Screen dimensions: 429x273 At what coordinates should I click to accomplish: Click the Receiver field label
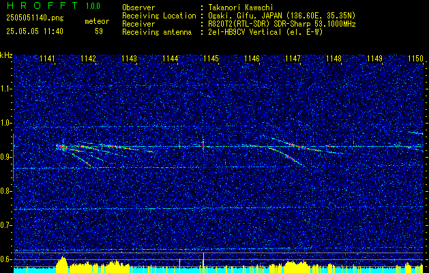pos(138,24)
